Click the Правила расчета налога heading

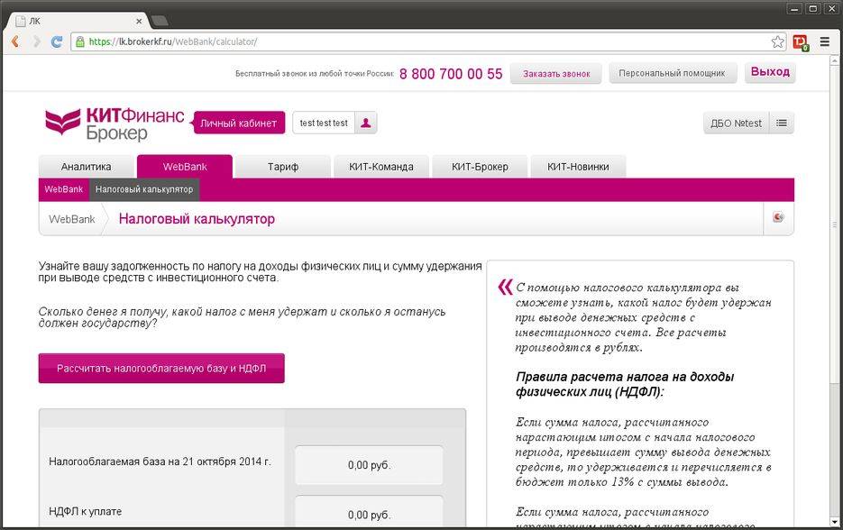(625, 384)
